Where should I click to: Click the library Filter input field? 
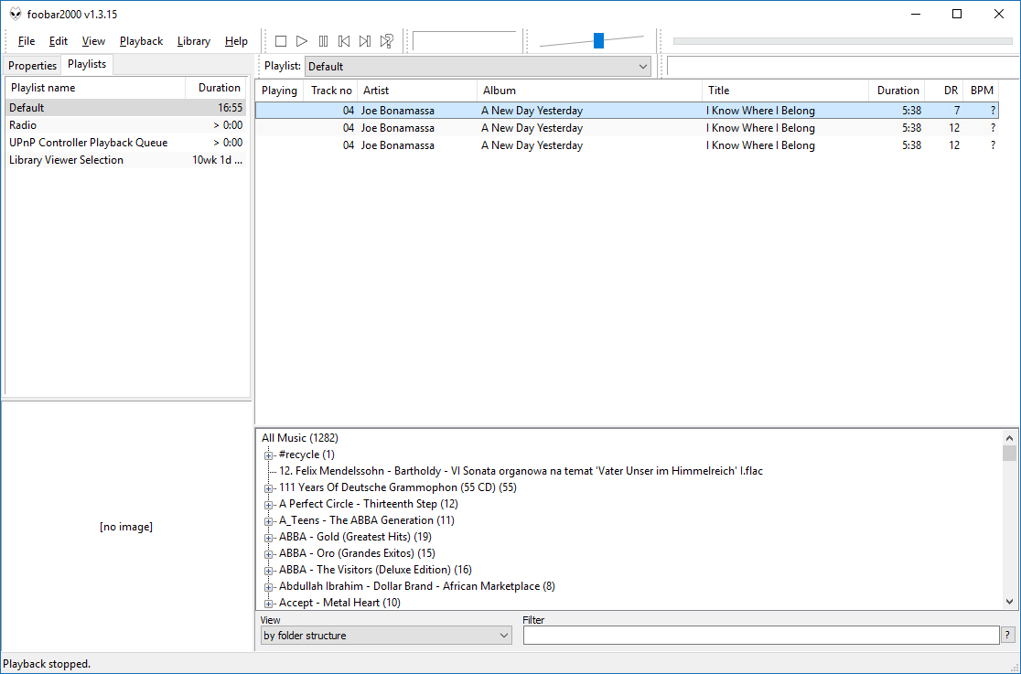pyautogui.click(x=760, y=636)
